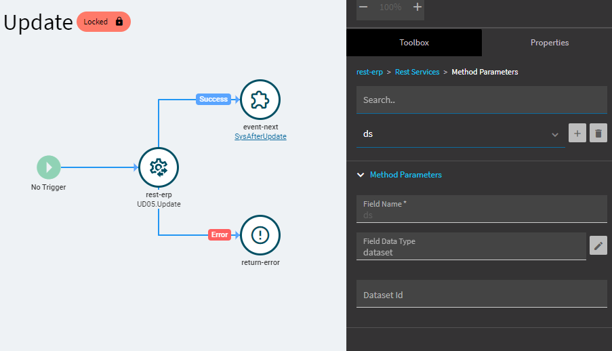
Task: Switch to the Properties tab
Action: coord(550,43)
